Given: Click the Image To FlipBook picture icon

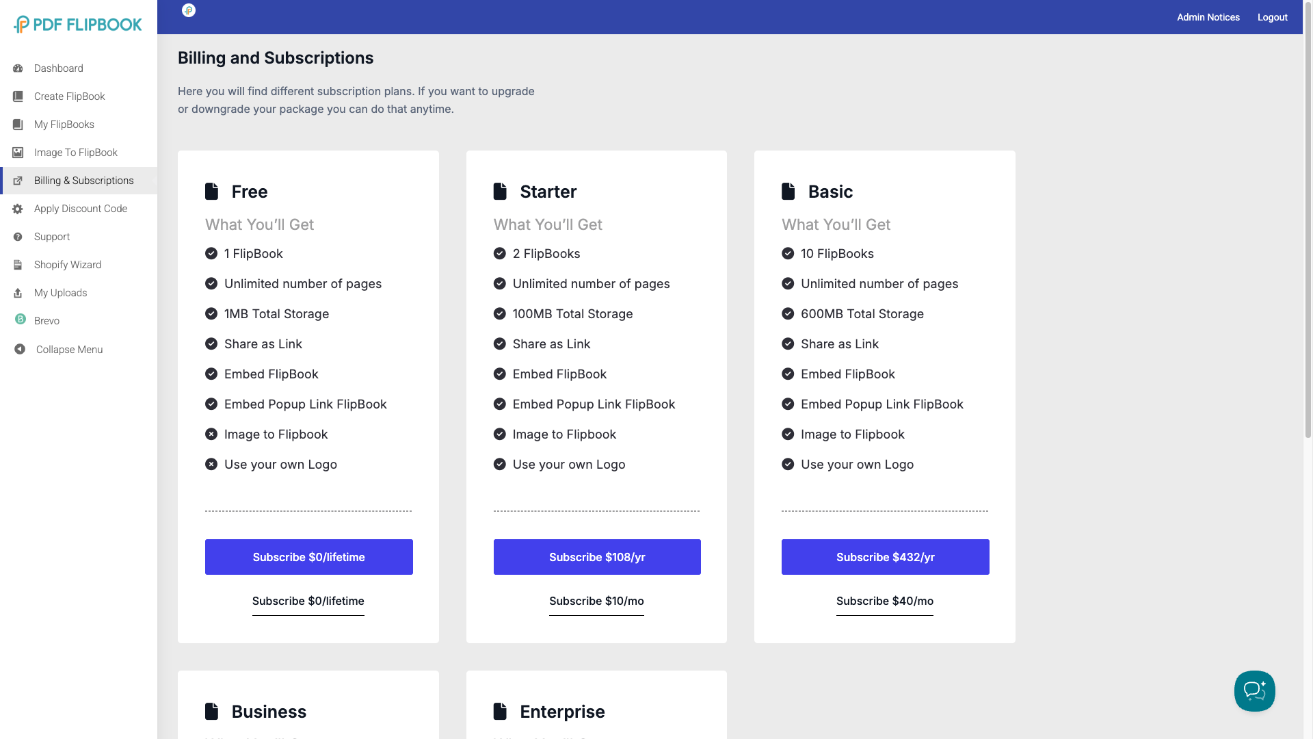Looking at the screenshot, I should coord(18,153).
